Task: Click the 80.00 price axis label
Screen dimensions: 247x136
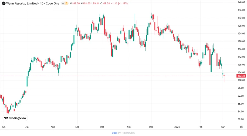Action: 241,119
